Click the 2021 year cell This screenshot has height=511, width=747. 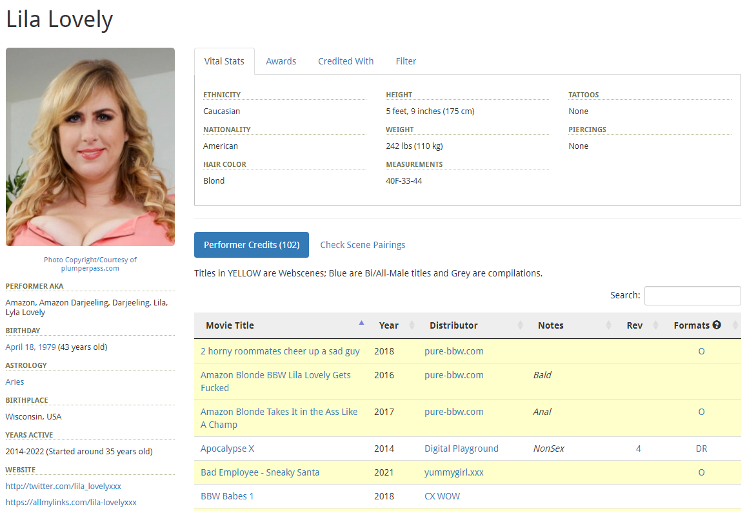coord(384,472)
